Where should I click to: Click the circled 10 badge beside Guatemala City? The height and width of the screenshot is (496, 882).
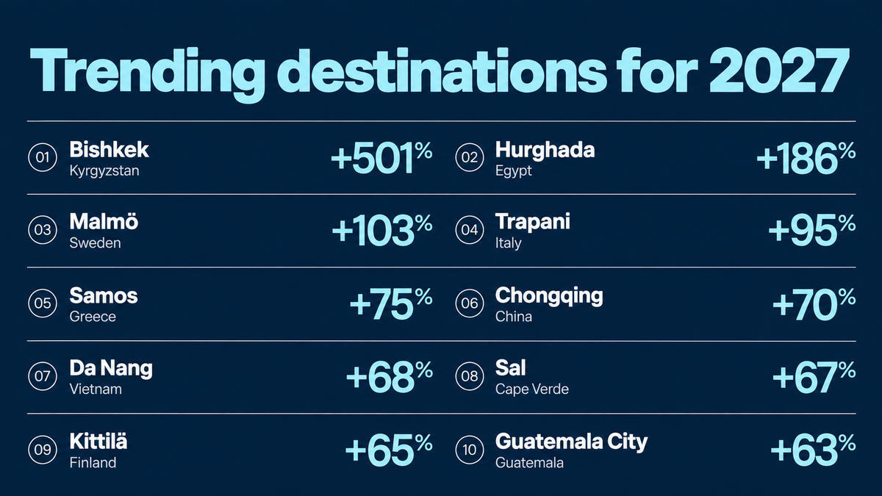(x=469, y=449)
